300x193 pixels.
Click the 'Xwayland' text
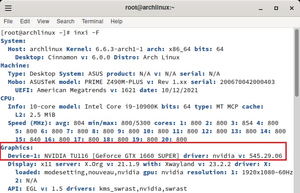tap(180, 164)
